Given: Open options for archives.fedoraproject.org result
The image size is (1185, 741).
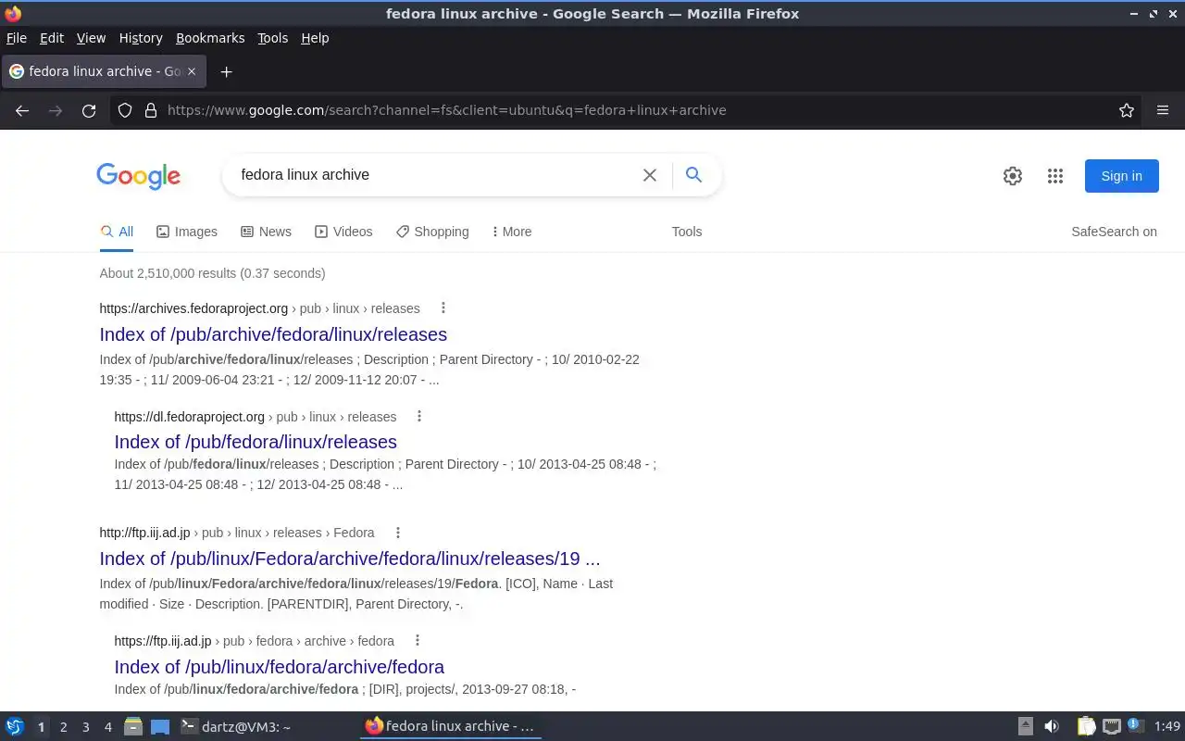Looking at the screenshot, I should [443, 308].
